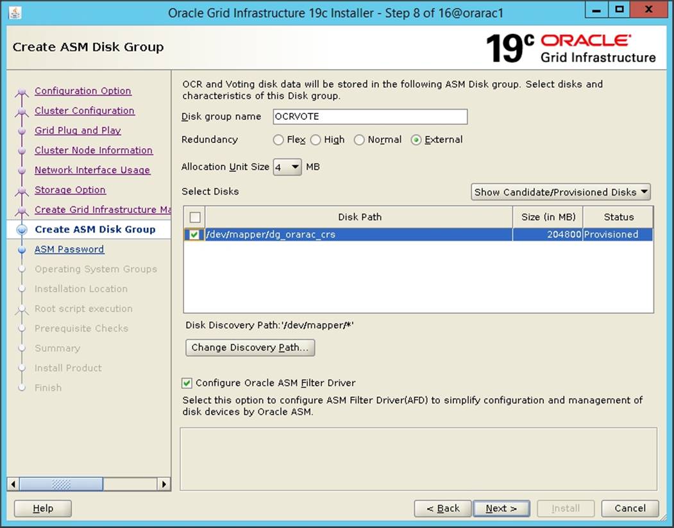Maximize the installer window
The height and width of the screenshot is (528, 674).
coord(619,10)
